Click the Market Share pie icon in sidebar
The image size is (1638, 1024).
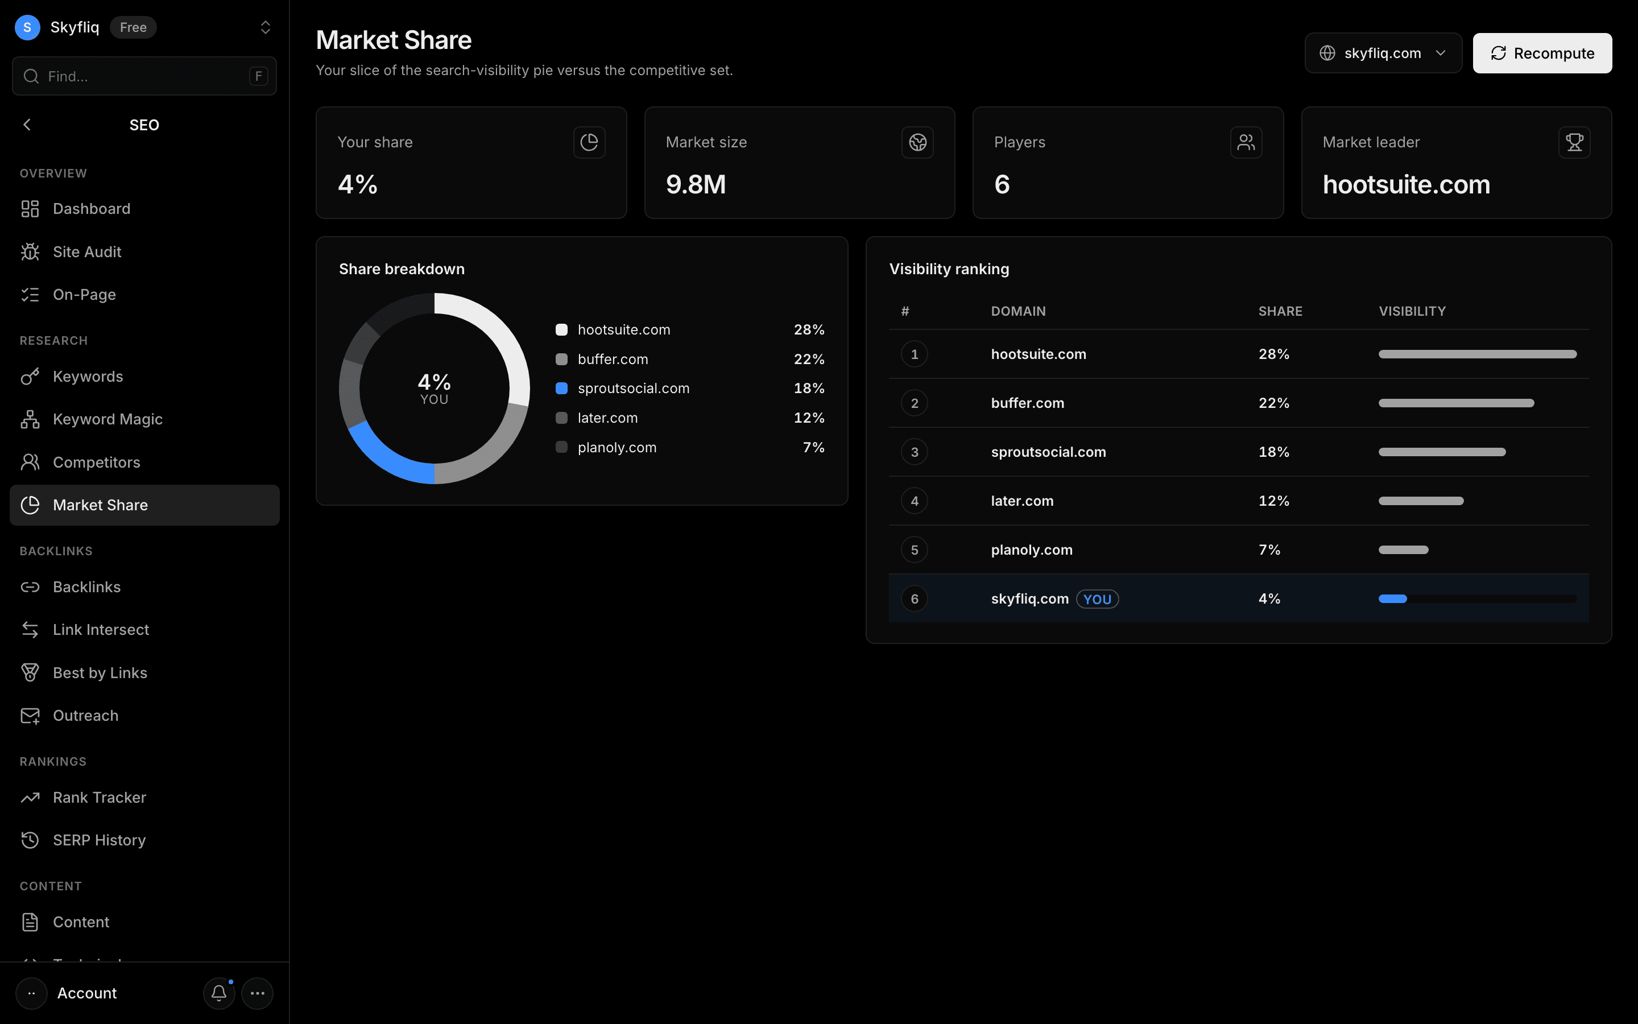pyautogui.click(x=30, y=505)
